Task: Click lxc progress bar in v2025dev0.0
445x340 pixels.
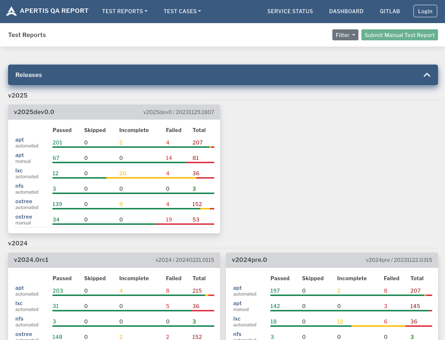Action: pos(133,178)
